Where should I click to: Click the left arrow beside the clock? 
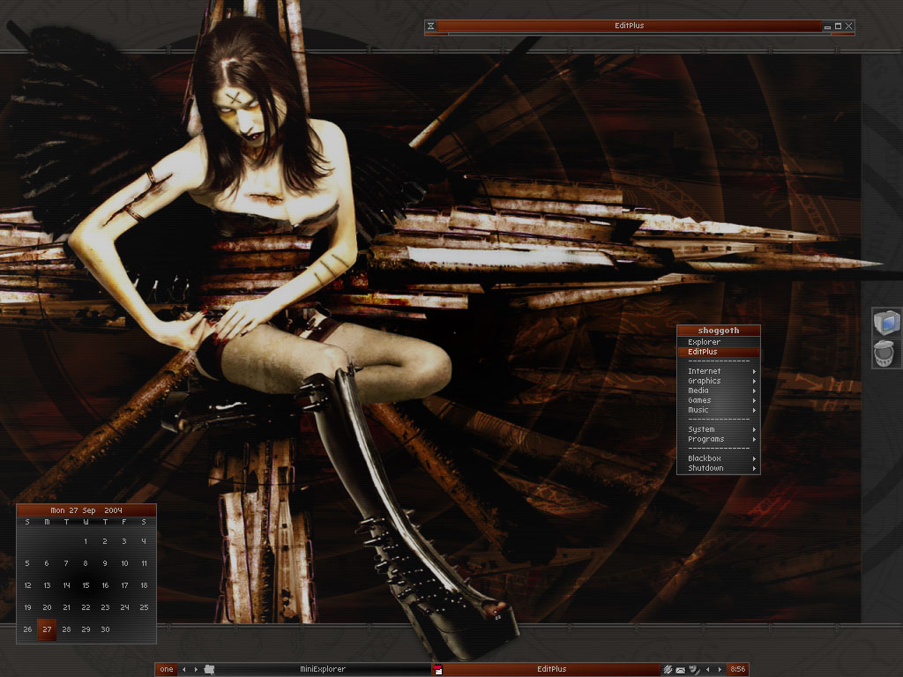point(708,669)
